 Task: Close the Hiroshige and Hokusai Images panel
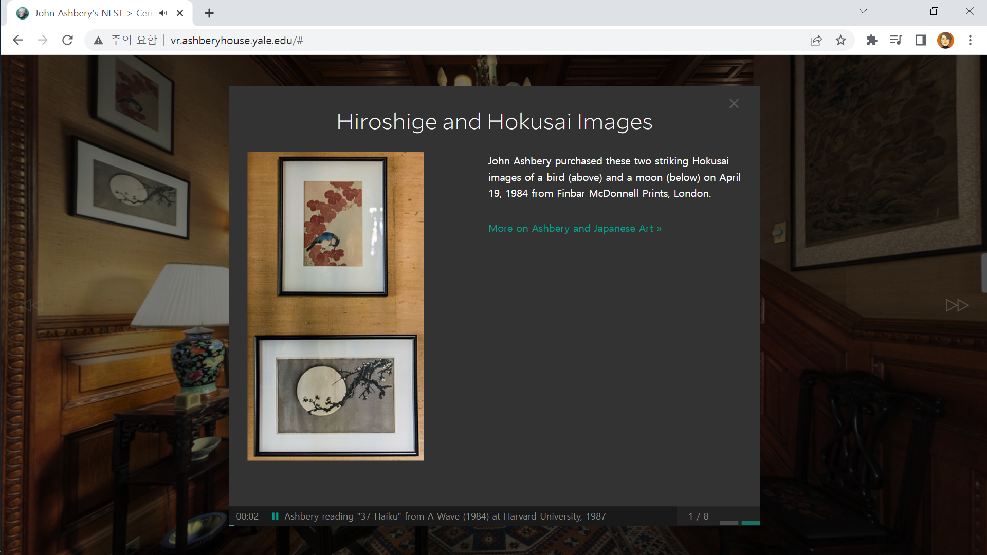pyautogui.click(x=734, y=104)
